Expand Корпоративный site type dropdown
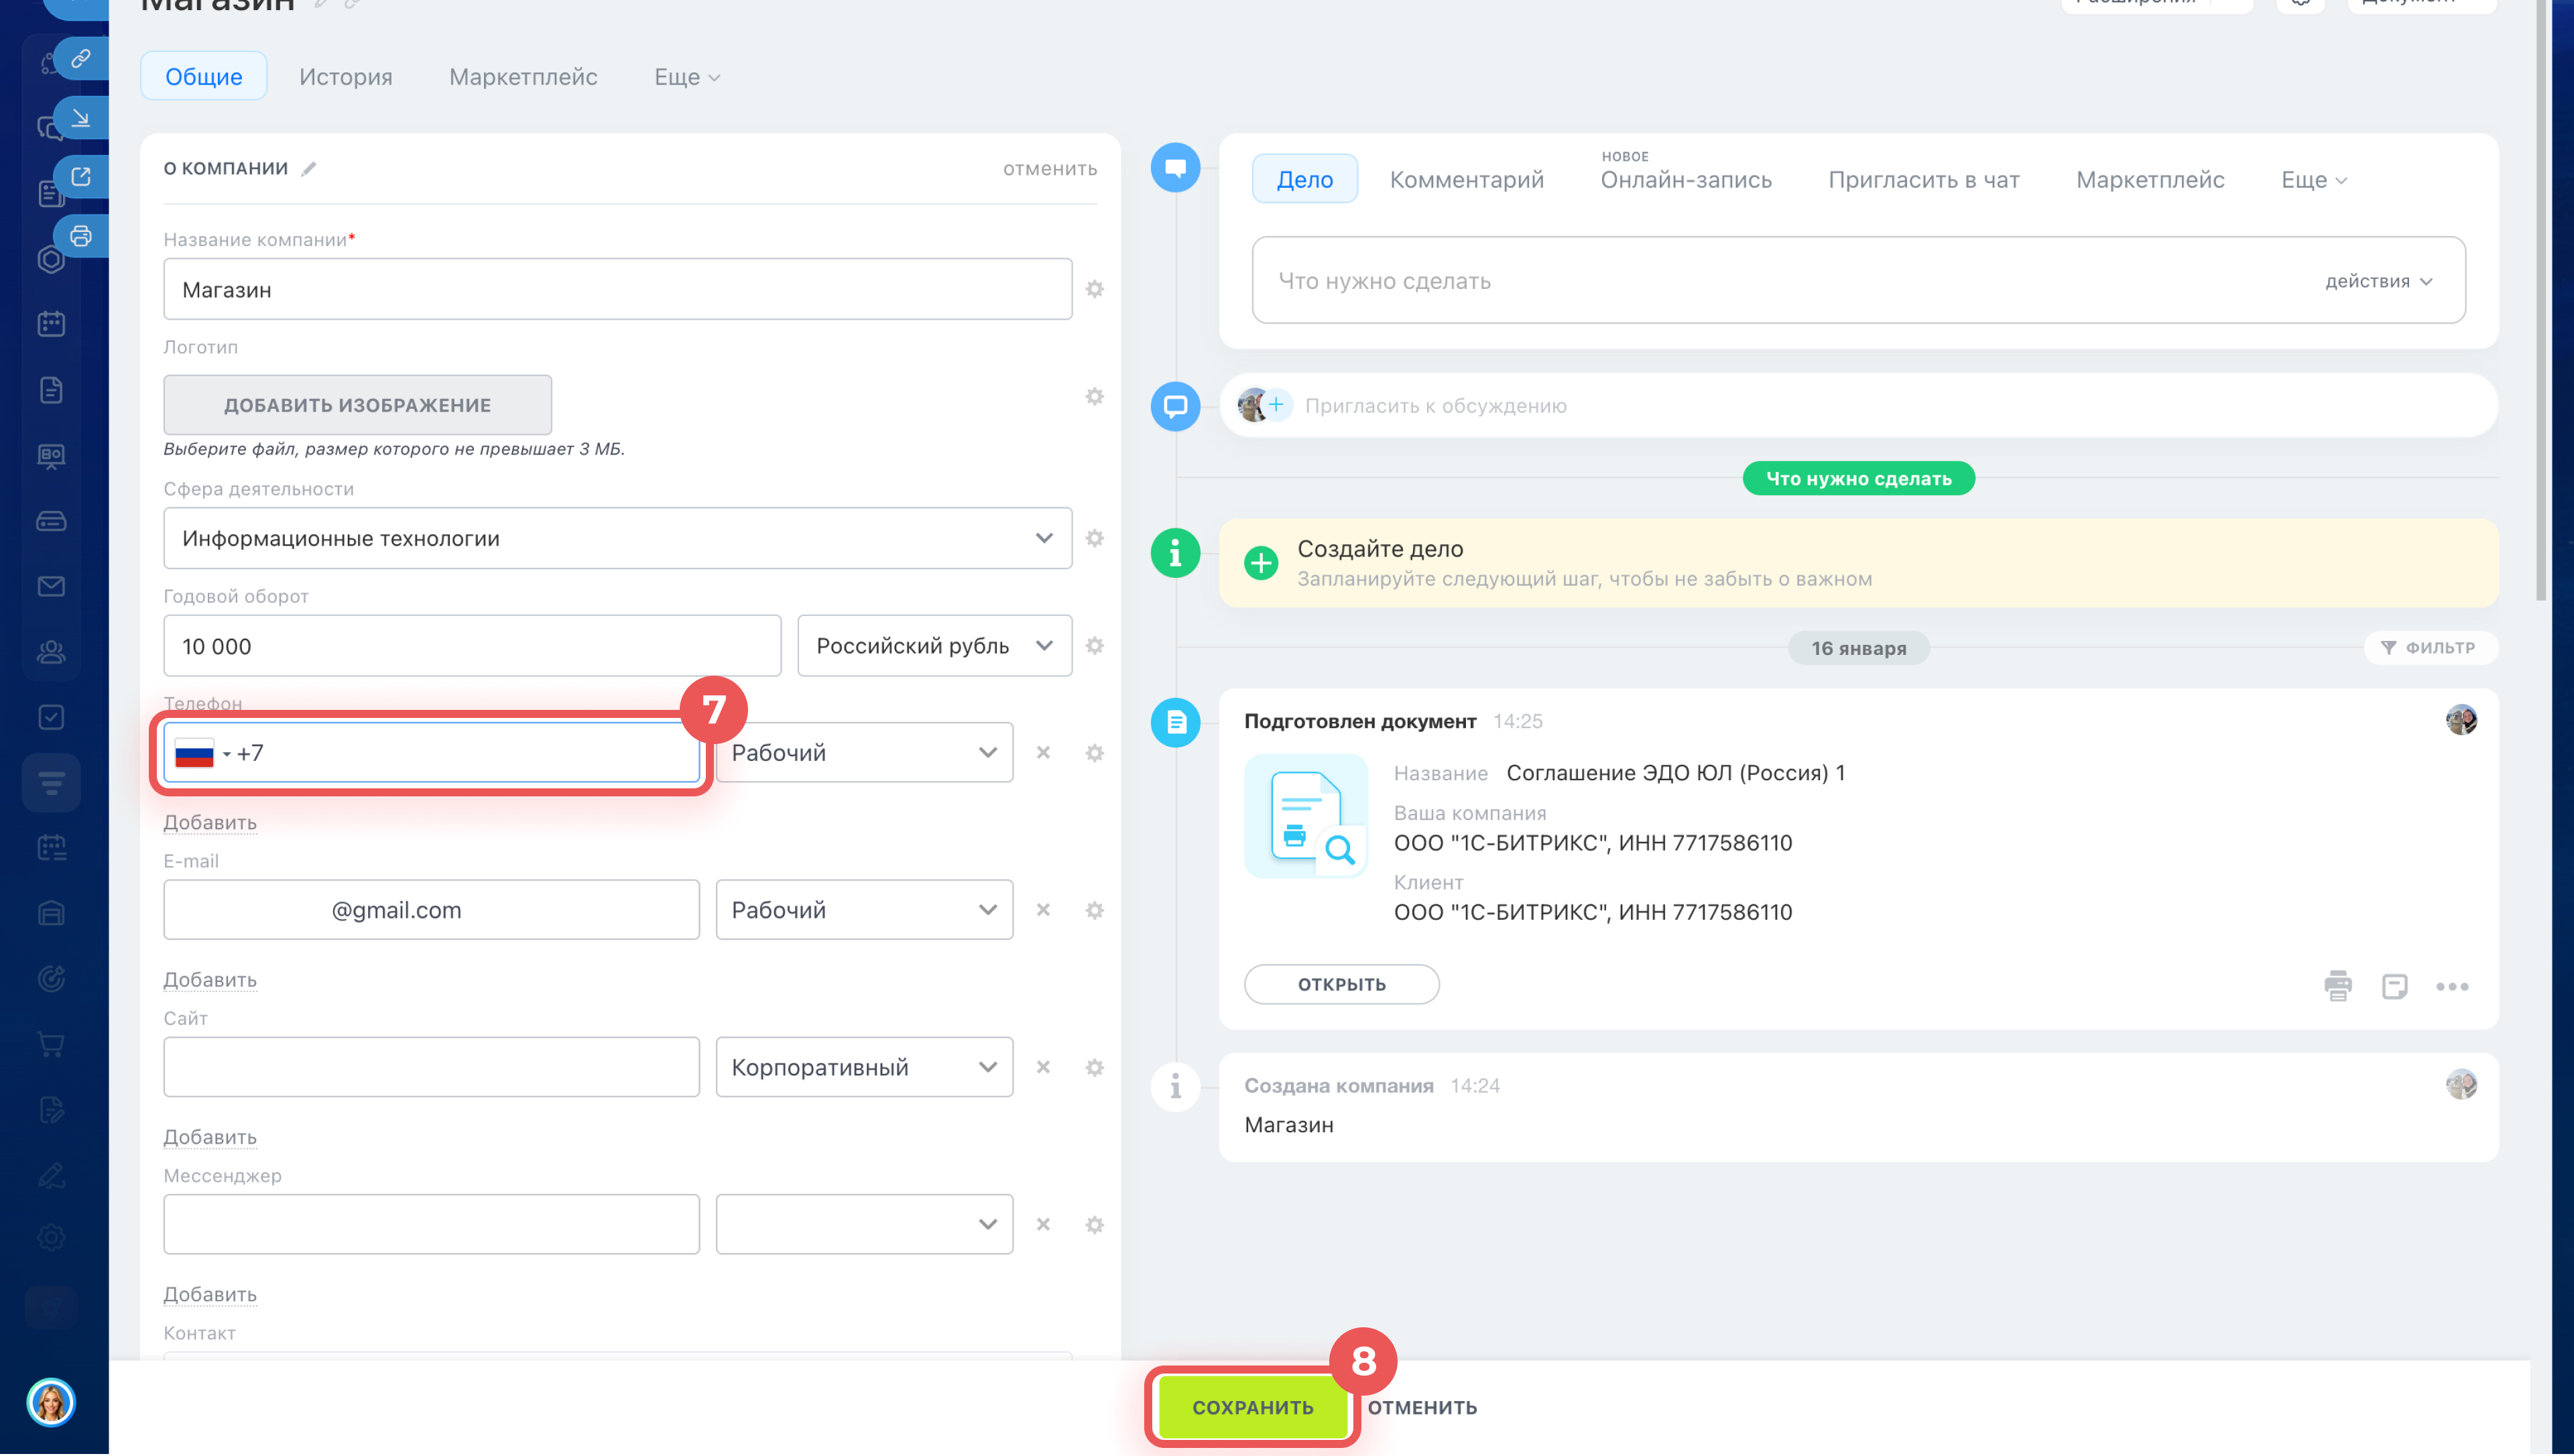Viewport: 2574px width, 1456px height. pos(863,1067)
